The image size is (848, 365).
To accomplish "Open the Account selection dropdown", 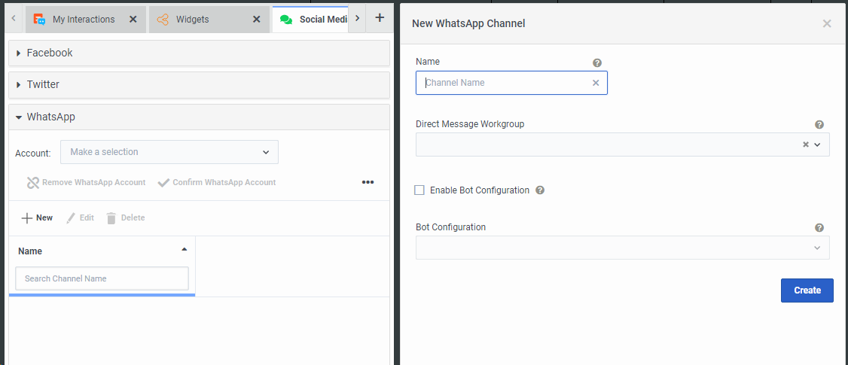I will [169, 152].
